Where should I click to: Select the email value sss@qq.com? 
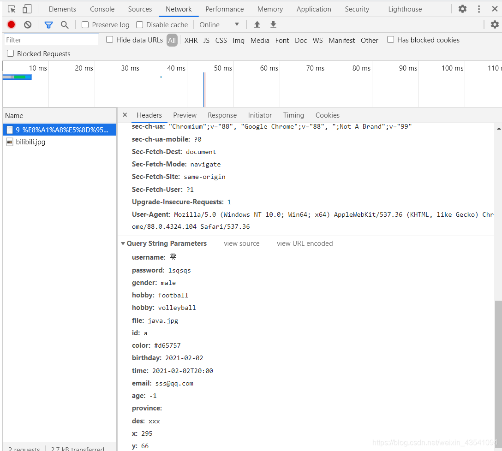(174, 384)
